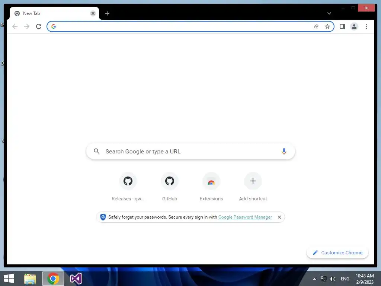Open a new tab with plus button
The height and width of the screenshot is (286, 381).
click(107, 13)
